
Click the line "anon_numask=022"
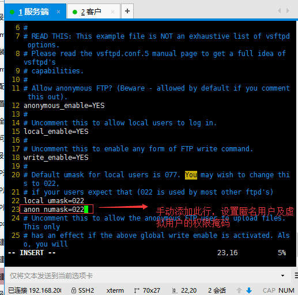point(54,210)
